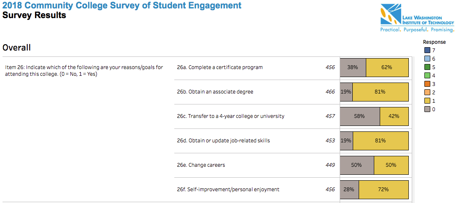The height and width of the screenshot is (203, 456).
Task: Click the 81% yes bar for associate degree
Action: (x=381, y=92)
